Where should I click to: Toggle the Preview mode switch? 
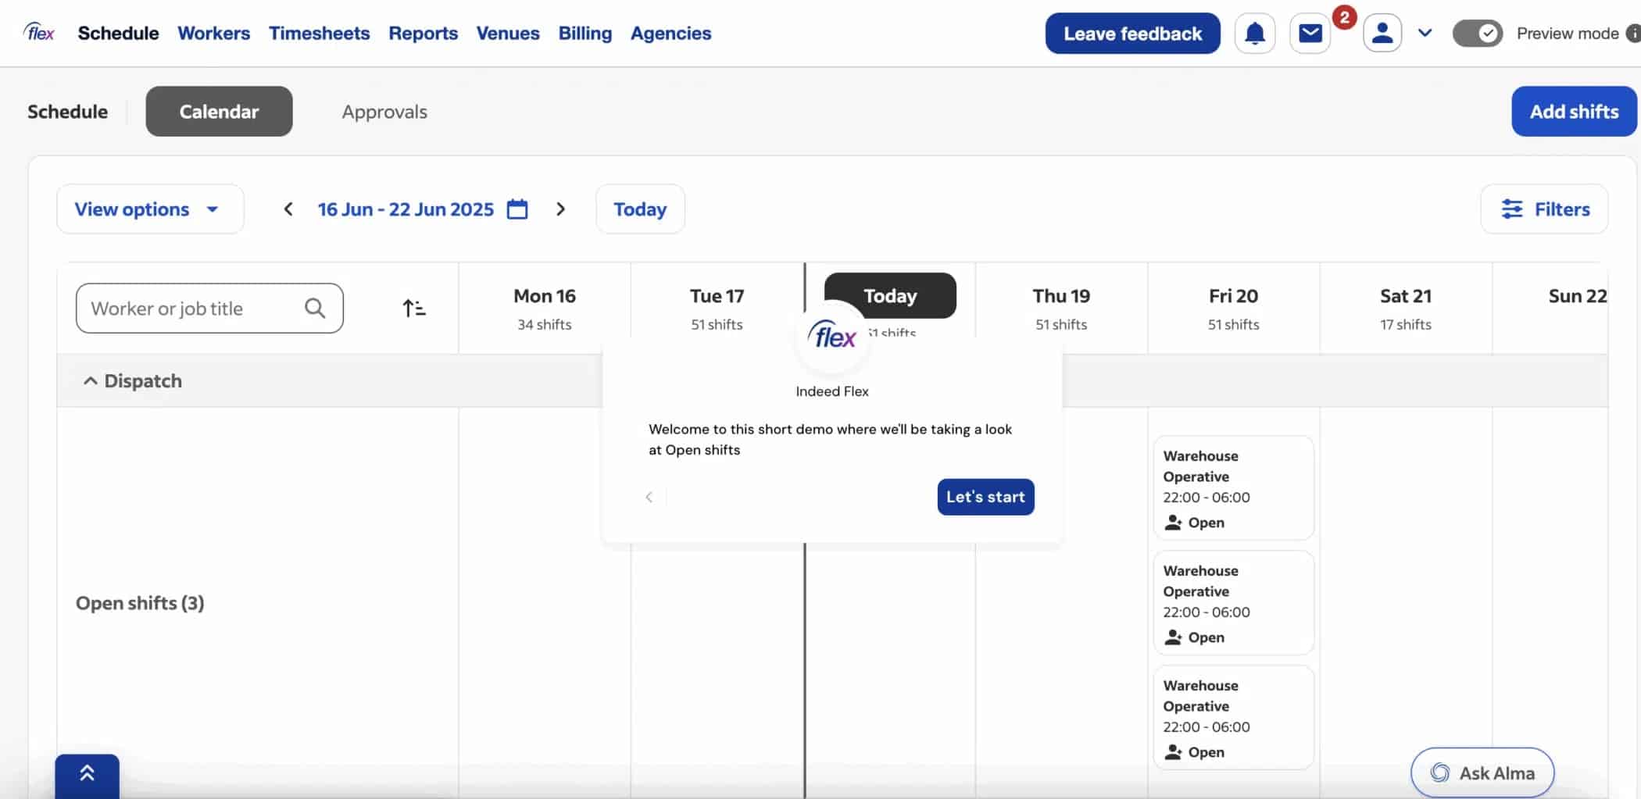point(1476,34)
